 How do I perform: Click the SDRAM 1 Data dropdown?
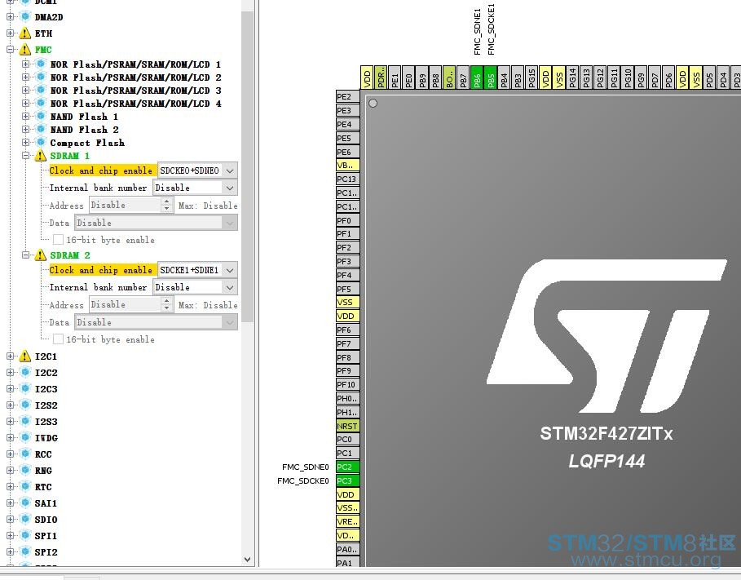(156, 223)
